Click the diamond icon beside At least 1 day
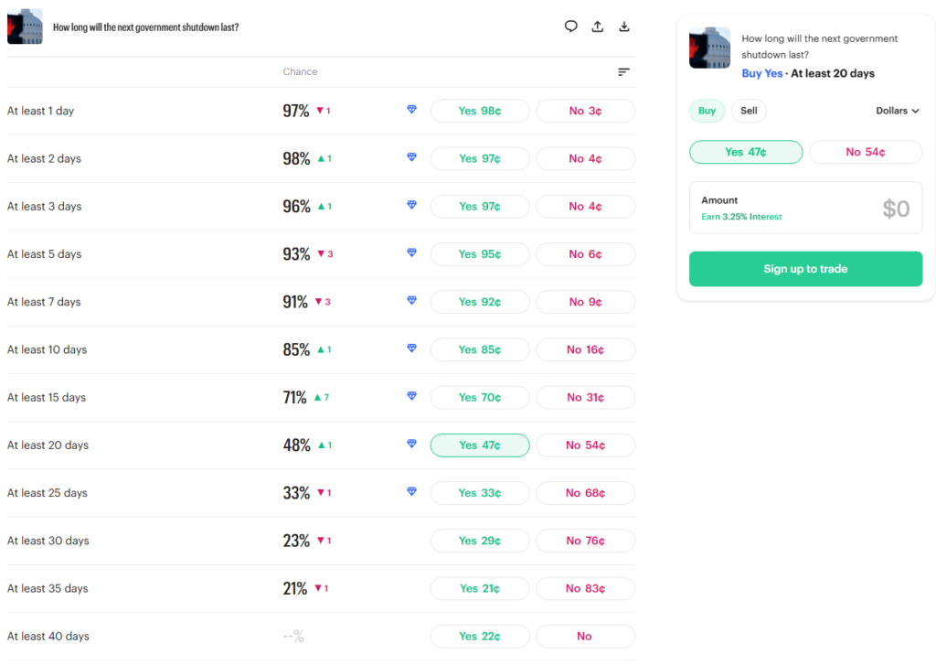 point(411,109)
